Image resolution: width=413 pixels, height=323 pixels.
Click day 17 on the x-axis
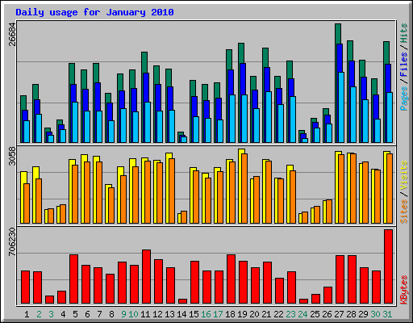tap(218, 314)
